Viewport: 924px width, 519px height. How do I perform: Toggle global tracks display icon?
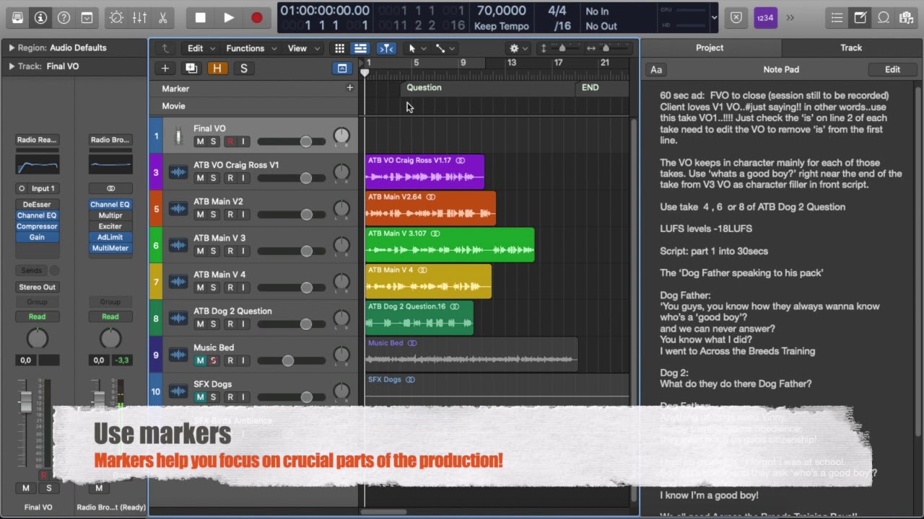[x=342, y=68]
